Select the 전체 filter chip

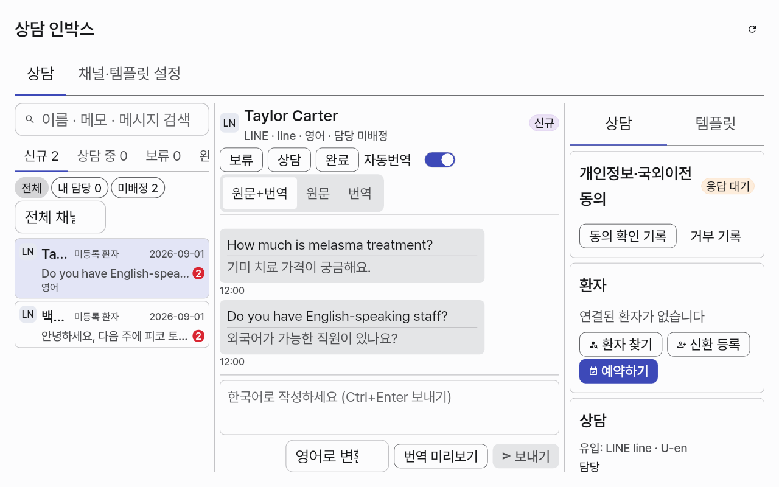[32, 188]
